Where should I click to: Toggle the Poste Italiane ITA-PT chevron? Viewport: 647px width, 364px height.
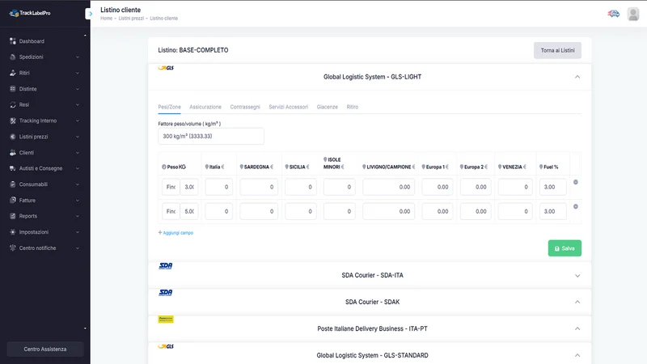pos(577,329)
